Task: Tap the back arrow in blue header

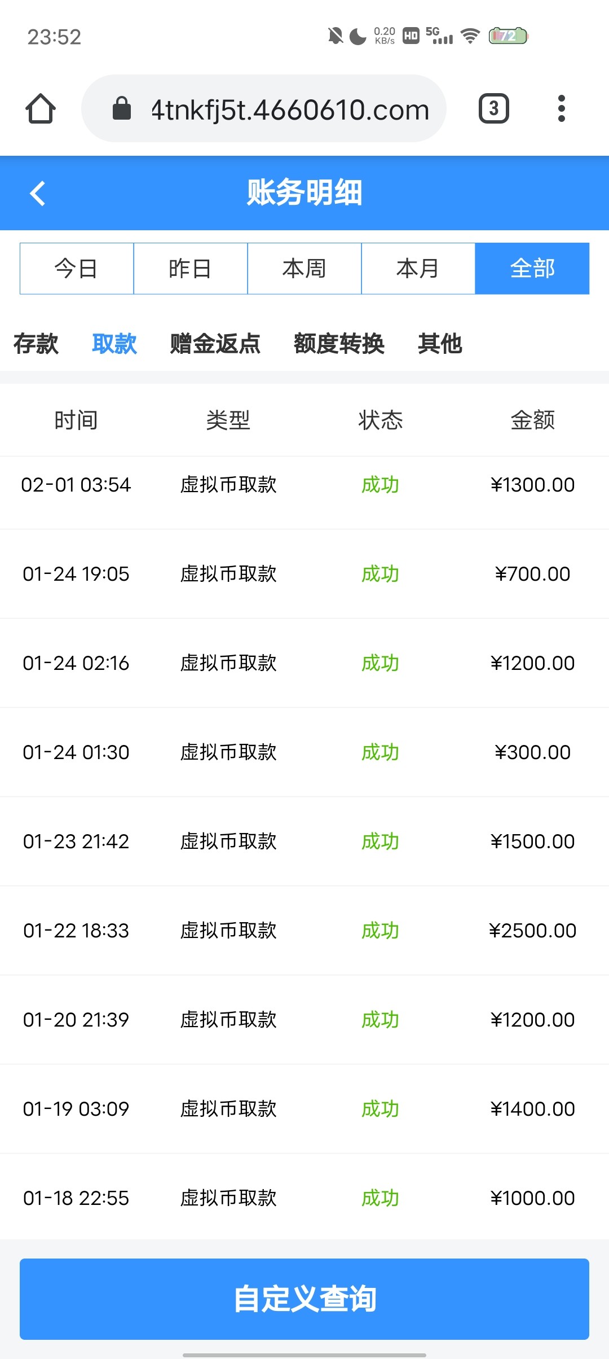Action: [x=38, y=193]
